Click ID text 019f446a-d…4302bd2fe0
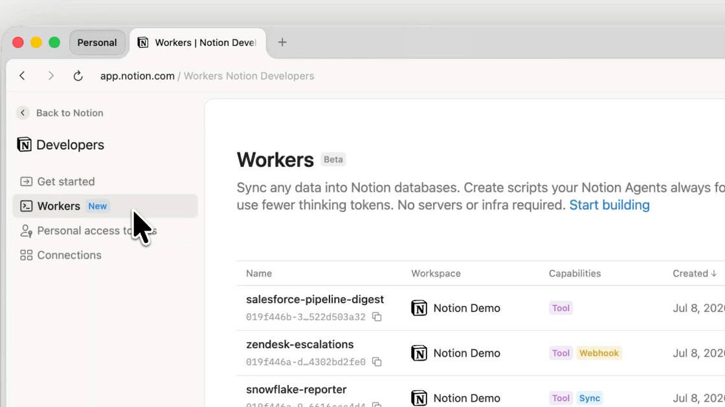 click(306, 362)
